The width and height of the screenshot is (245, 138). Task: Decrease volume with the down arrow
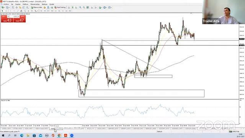[x=8, y=16]
